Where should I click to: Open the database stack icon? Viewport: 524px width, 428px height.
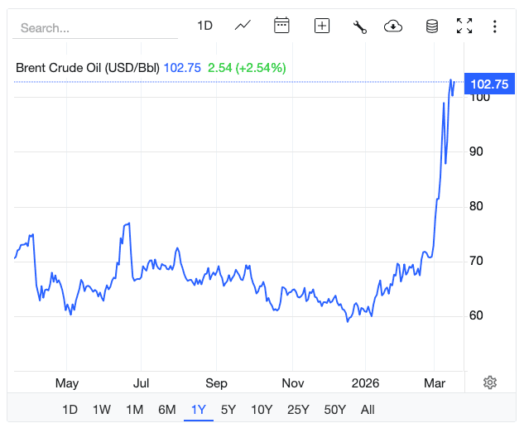(x=431, y=26)
